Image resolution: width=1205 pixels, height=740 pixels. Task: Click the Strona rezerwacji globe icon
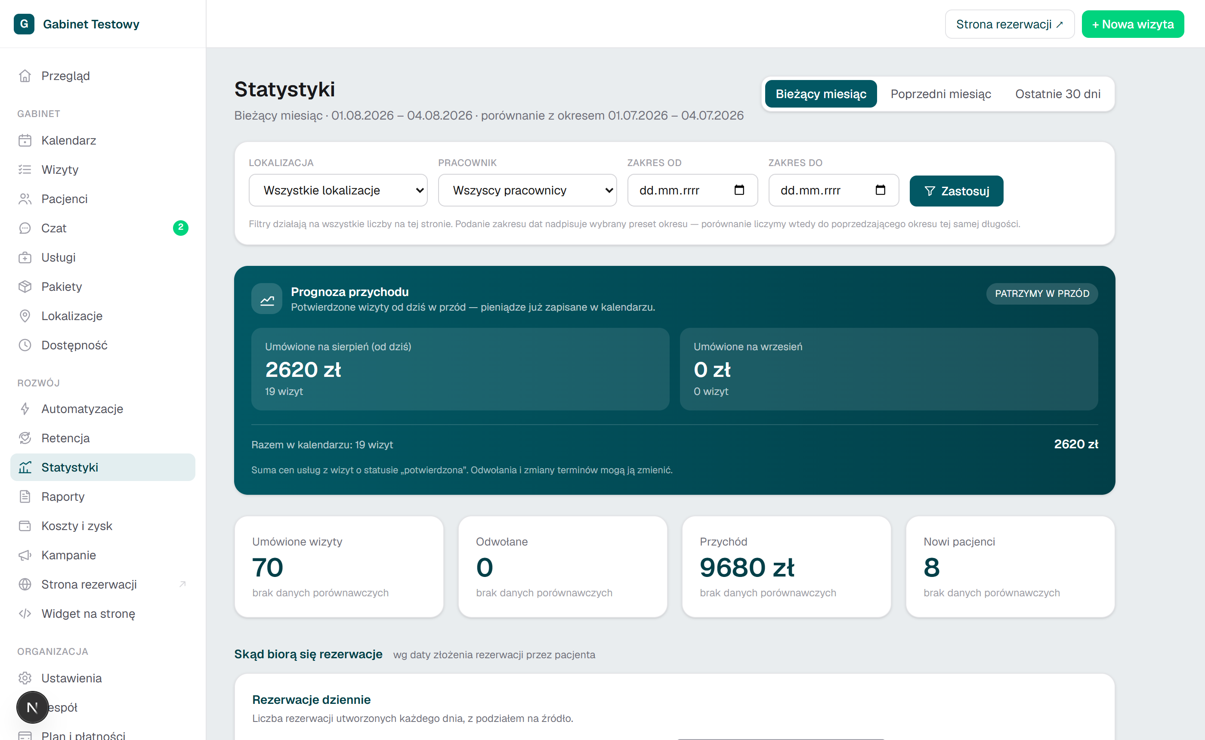pyautogui.click(x=25, y=584)
